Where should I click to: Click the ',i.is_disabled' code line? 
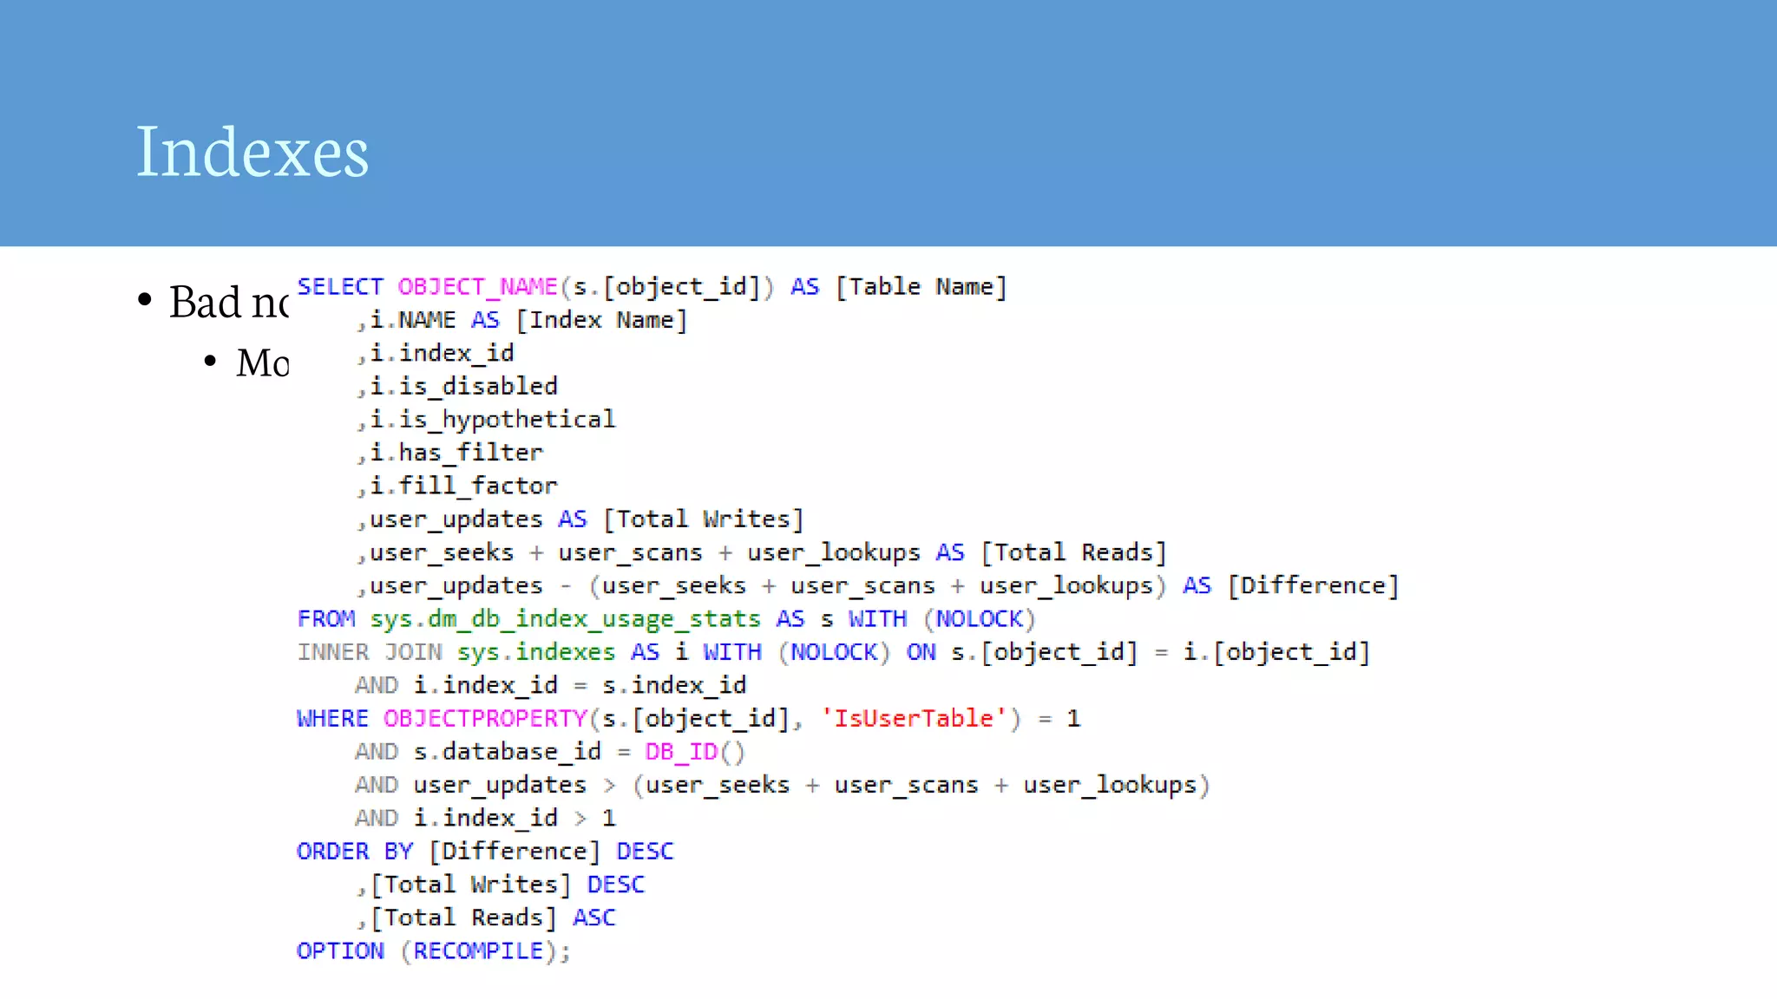click(457, 386)
